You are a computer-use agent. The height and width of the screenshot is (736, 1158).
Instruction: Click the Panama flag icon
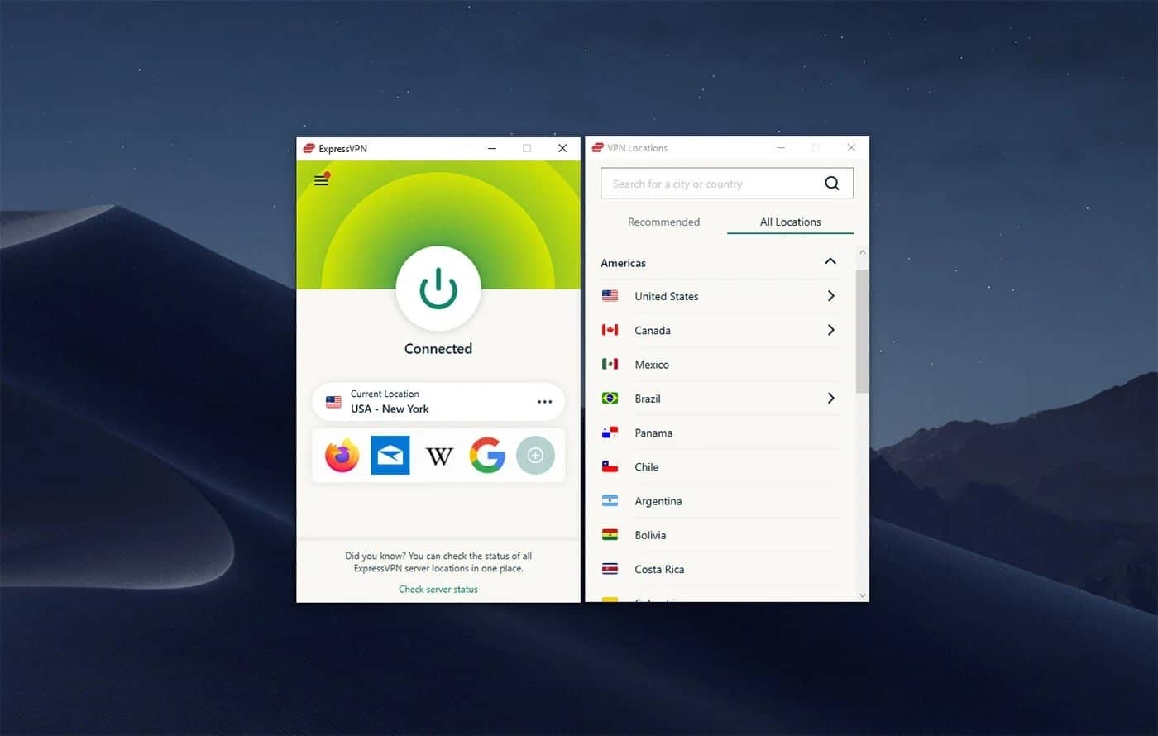(610, 433)
